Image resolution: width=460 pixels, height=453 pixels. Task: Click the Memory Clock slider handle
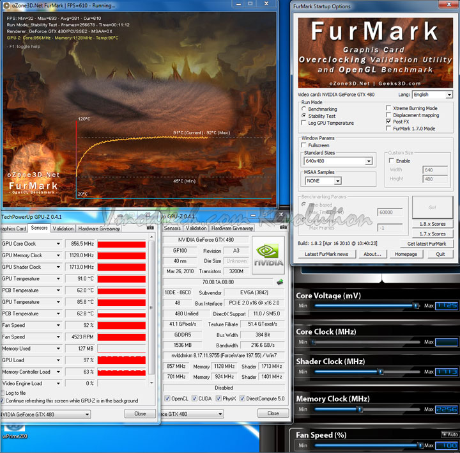click(360, 409)
